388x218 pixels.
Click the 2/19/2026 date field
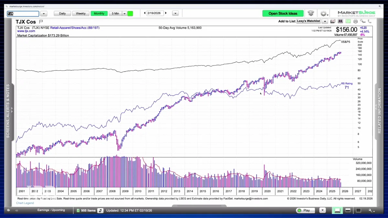pyautogui.click(x=155, y=13)
